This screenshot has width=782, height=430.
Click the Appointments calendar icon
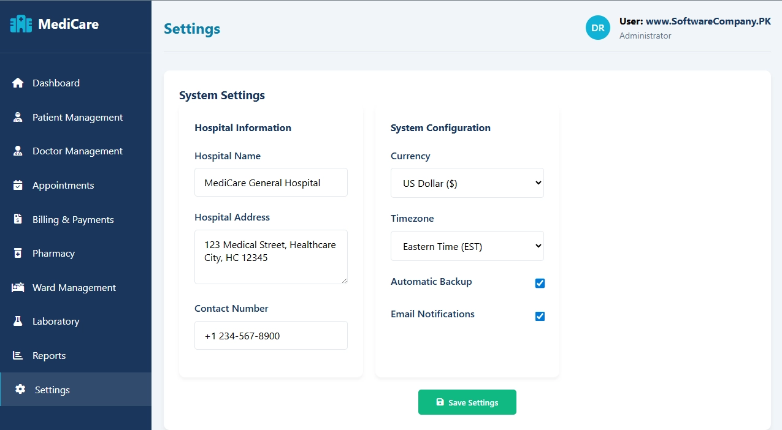[x=18, y=185]
